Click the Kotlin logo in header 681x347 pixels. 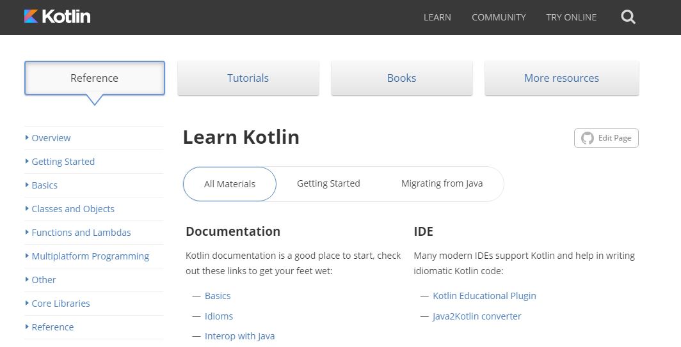click(58, 17)
